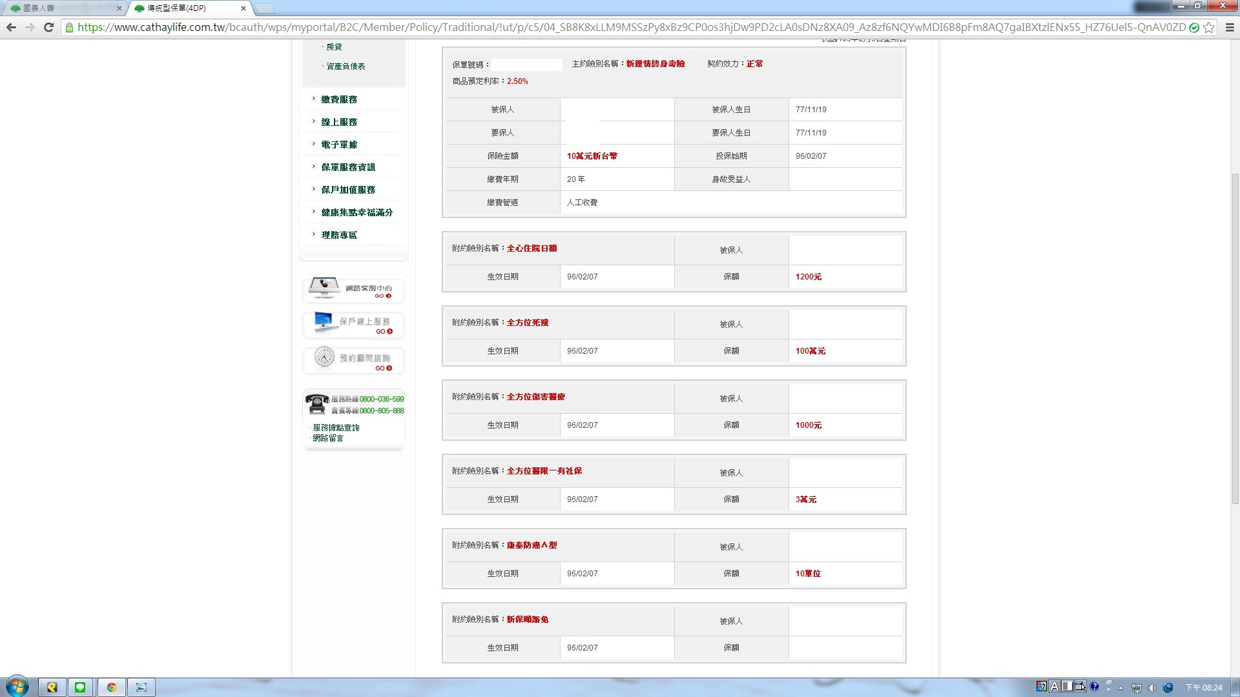Click the 全方位死殘 rider name
1240x697 pixels.
pos(528,323)
